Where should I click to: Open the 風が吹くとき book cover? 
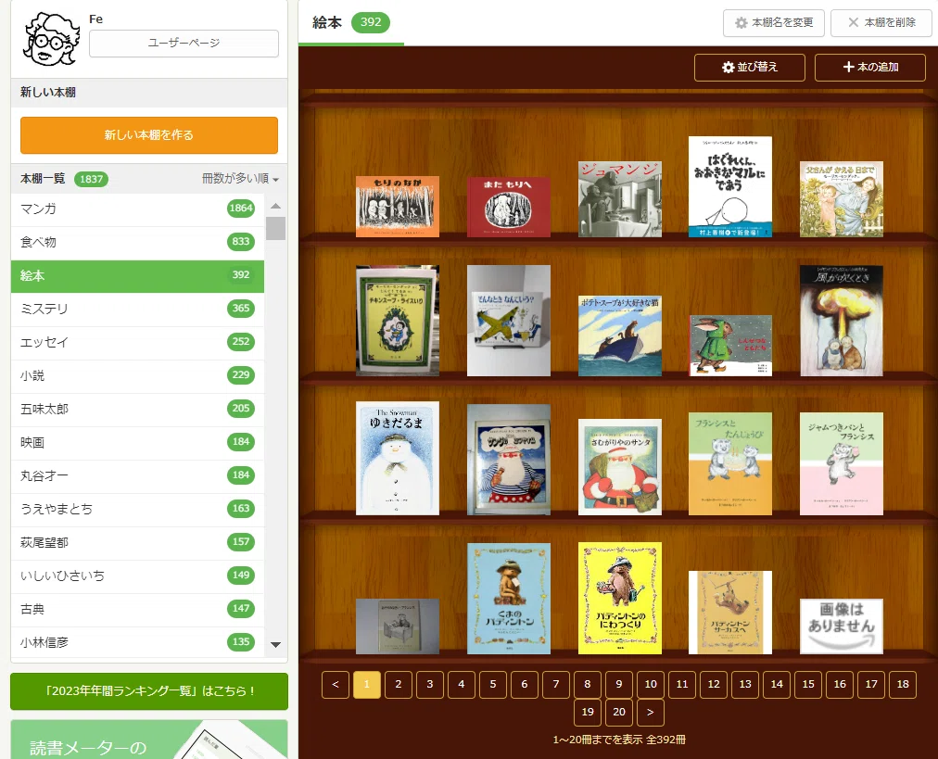pos(842,321)
